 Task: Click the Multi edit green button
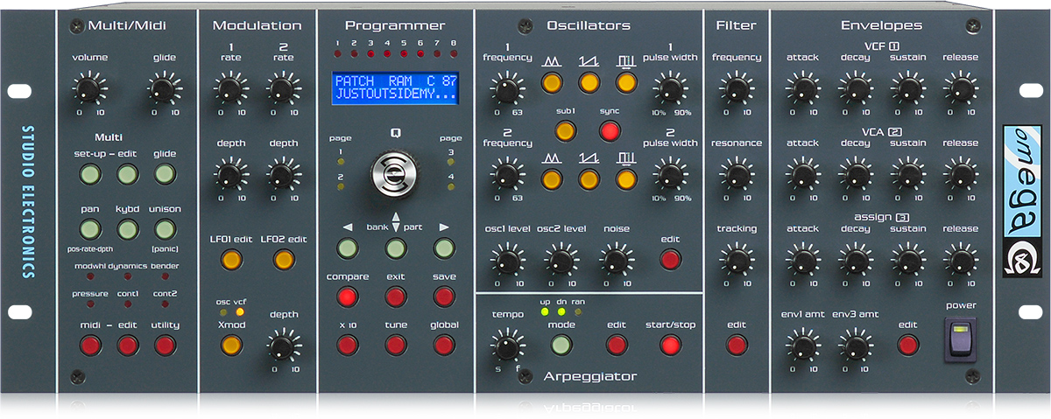click(x=128, y=174)
